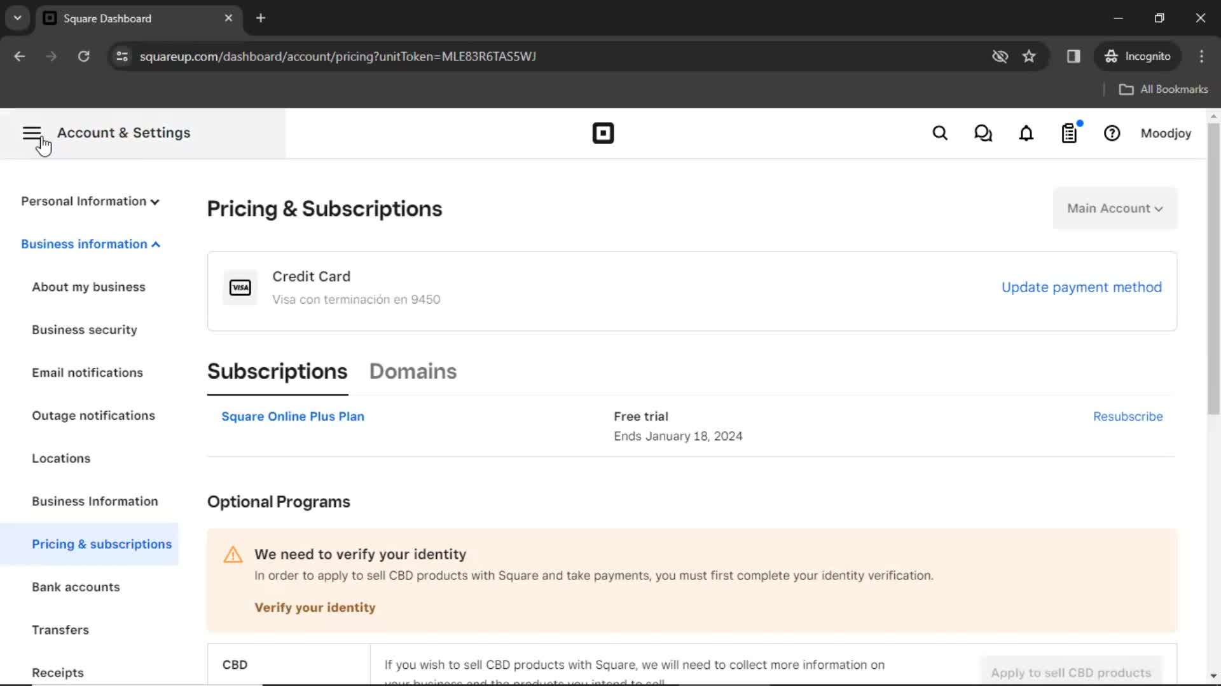Open the notifications bell
Viewport: 1221px width, 686px height.
click(1026, 133)
